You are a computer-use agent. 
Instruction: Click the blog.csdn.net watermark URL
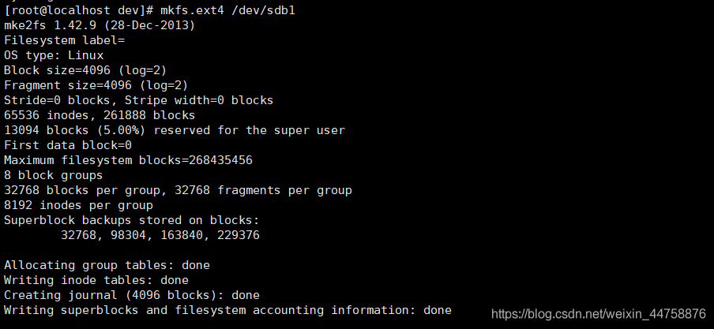click(x=599, y=314)
